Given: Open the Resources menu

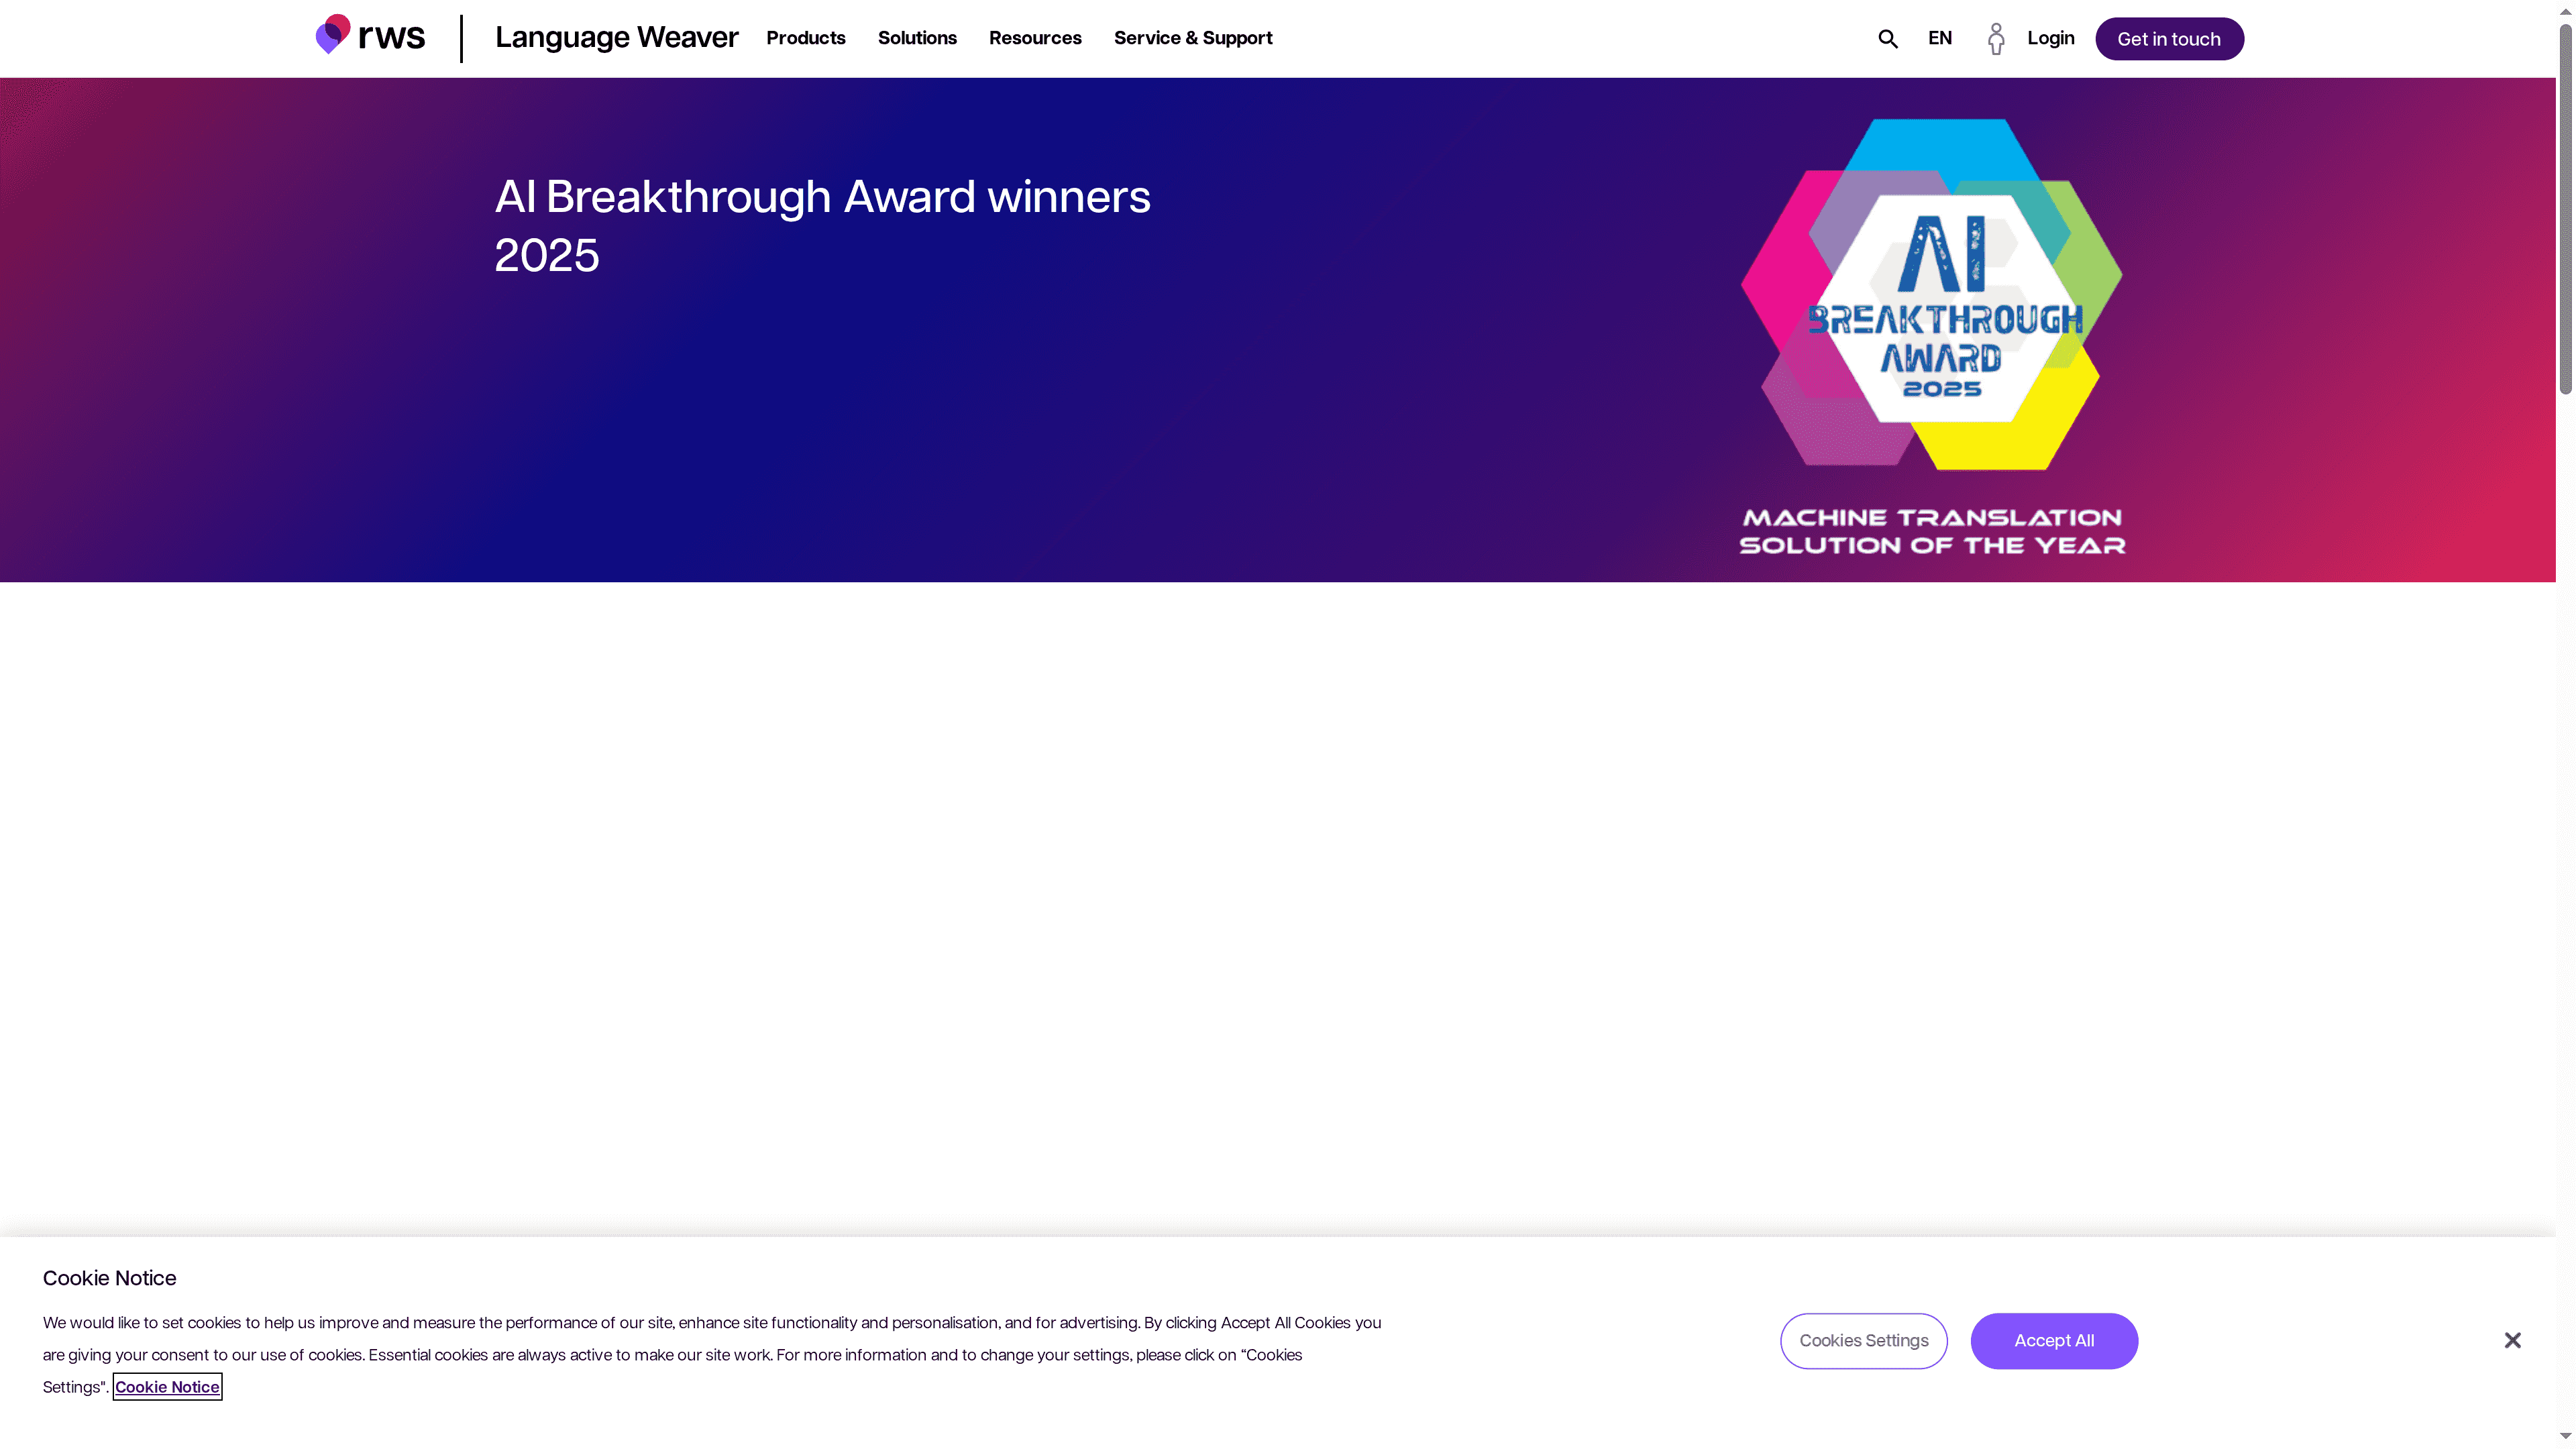Looking at the screenshot, I should click(1035, 38).
